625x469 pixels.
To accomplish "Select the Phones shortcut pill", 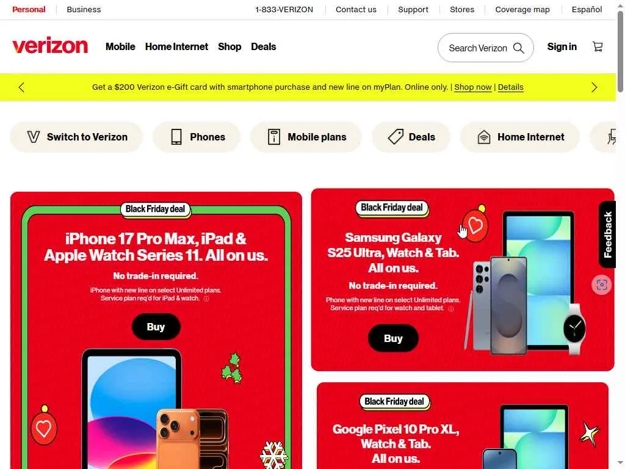I will click(x=197, y=137).
